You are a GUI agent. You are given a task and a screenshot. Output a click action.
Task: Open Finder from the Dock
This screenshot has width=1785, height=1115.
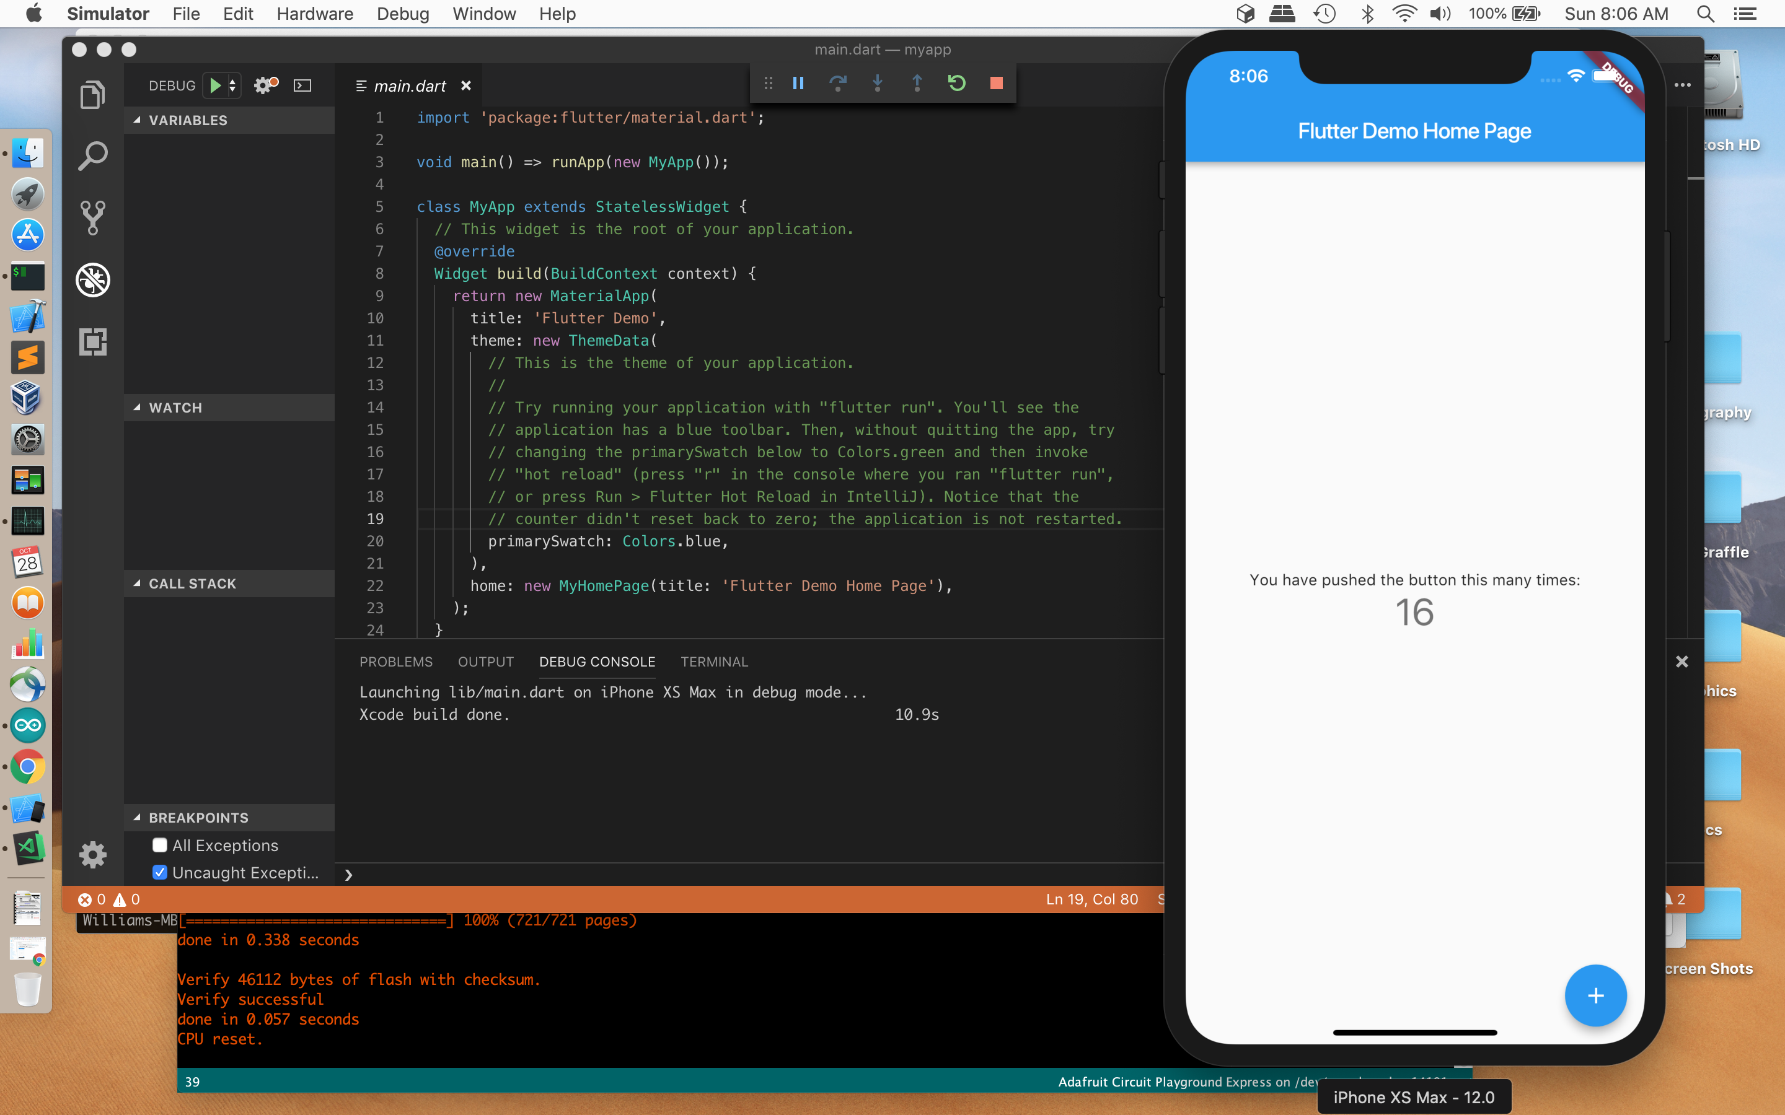tap(28, 154)
